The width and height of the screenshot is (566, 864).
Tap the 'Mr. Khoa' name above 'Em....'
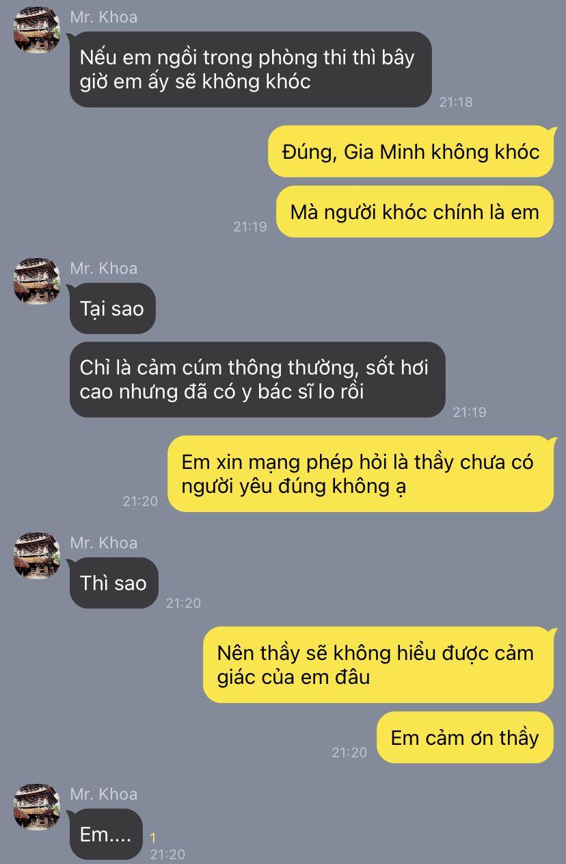point(104,793)
